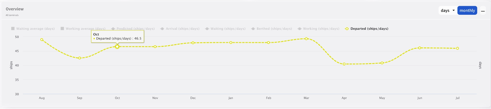Collapse the Overview panel with minus icon
491x109 pixels.
(x=483, y=11)
